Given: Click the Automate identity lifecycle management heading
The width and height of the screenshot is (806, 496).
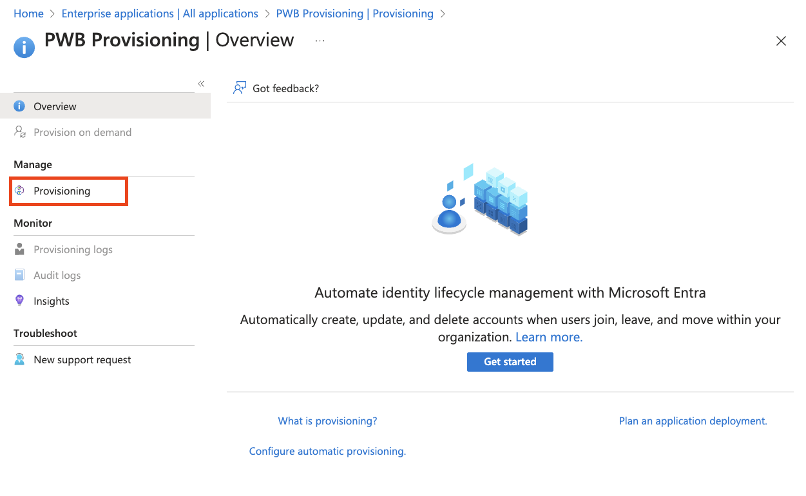Looking at the screenshot, I should [x=510, y=293].
